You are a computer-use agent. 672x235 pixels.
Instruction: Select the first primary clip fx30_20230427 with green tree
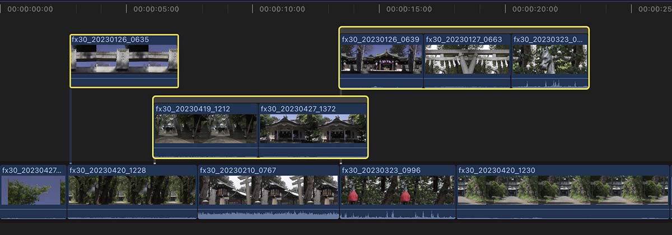pyautogui.click(x=33, y=192)
